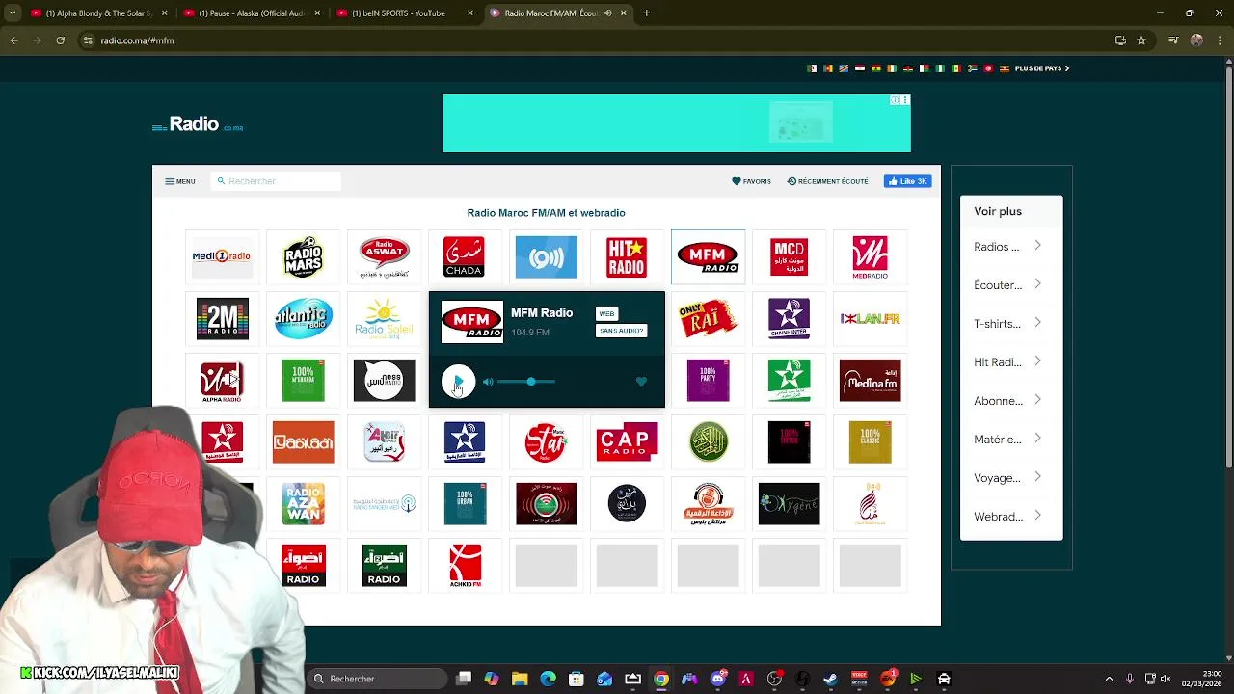This screenshot has height=694, width=1234.
Task: Bookmark this page with the star icon
Action: (x=1141, y=40)
